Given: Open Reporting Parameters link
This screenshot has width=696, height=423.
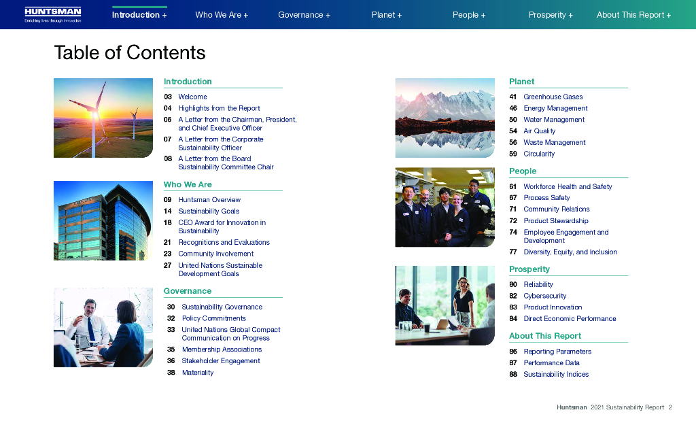Looking at the screenshot, I should 557,352.
